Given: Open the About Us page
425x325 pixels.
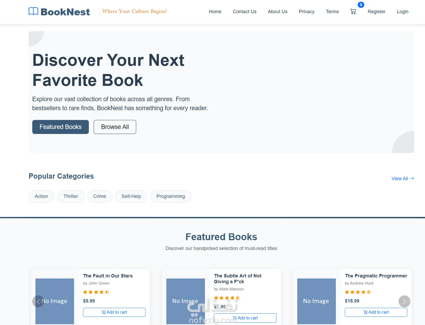Looking at the screenshot, I should (277, 12).
